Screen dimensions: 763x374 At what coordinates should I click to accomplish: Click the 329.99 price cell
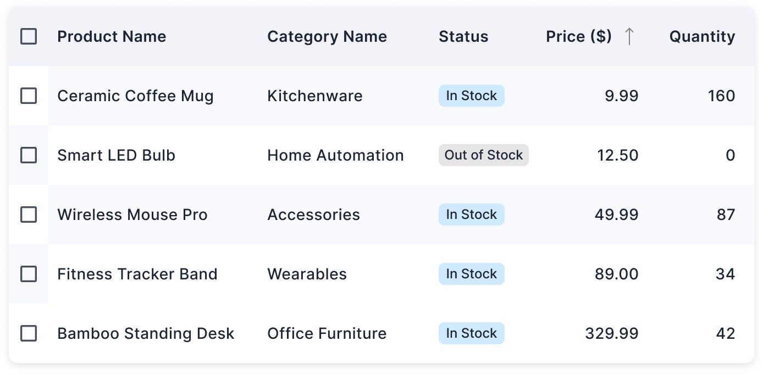coord(612,333)
